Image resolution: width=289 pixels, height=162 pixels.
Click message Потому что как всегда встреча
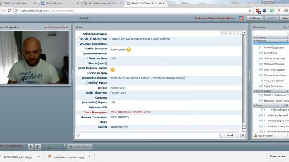click(140, 39)
